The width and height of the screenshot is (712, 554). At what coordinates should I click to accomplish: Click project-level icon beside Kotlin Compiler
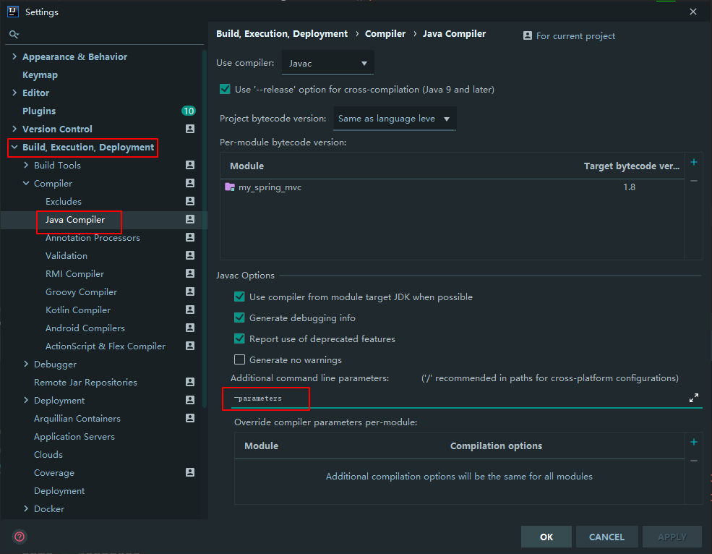pyautogui.click(x=190, y=310)
